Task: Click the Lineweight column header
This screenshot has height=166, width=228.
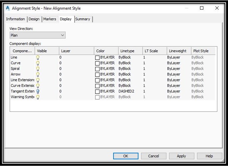Action: click(179, 51)
